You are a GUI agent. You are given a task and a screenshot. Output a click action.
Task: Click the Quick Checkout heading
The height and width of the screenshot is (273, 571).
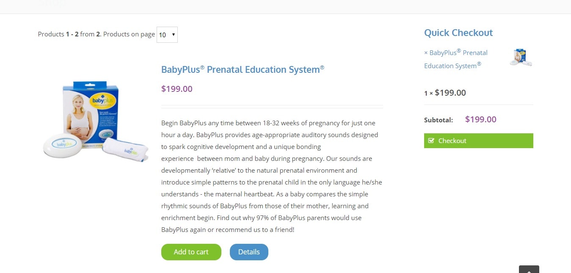[458, 33]
